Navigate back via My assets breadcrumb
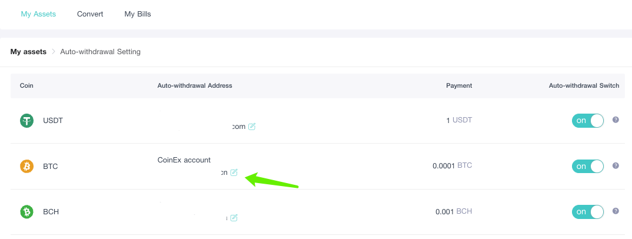The width and height of the screenshot is (632, 239). point(28,52)
